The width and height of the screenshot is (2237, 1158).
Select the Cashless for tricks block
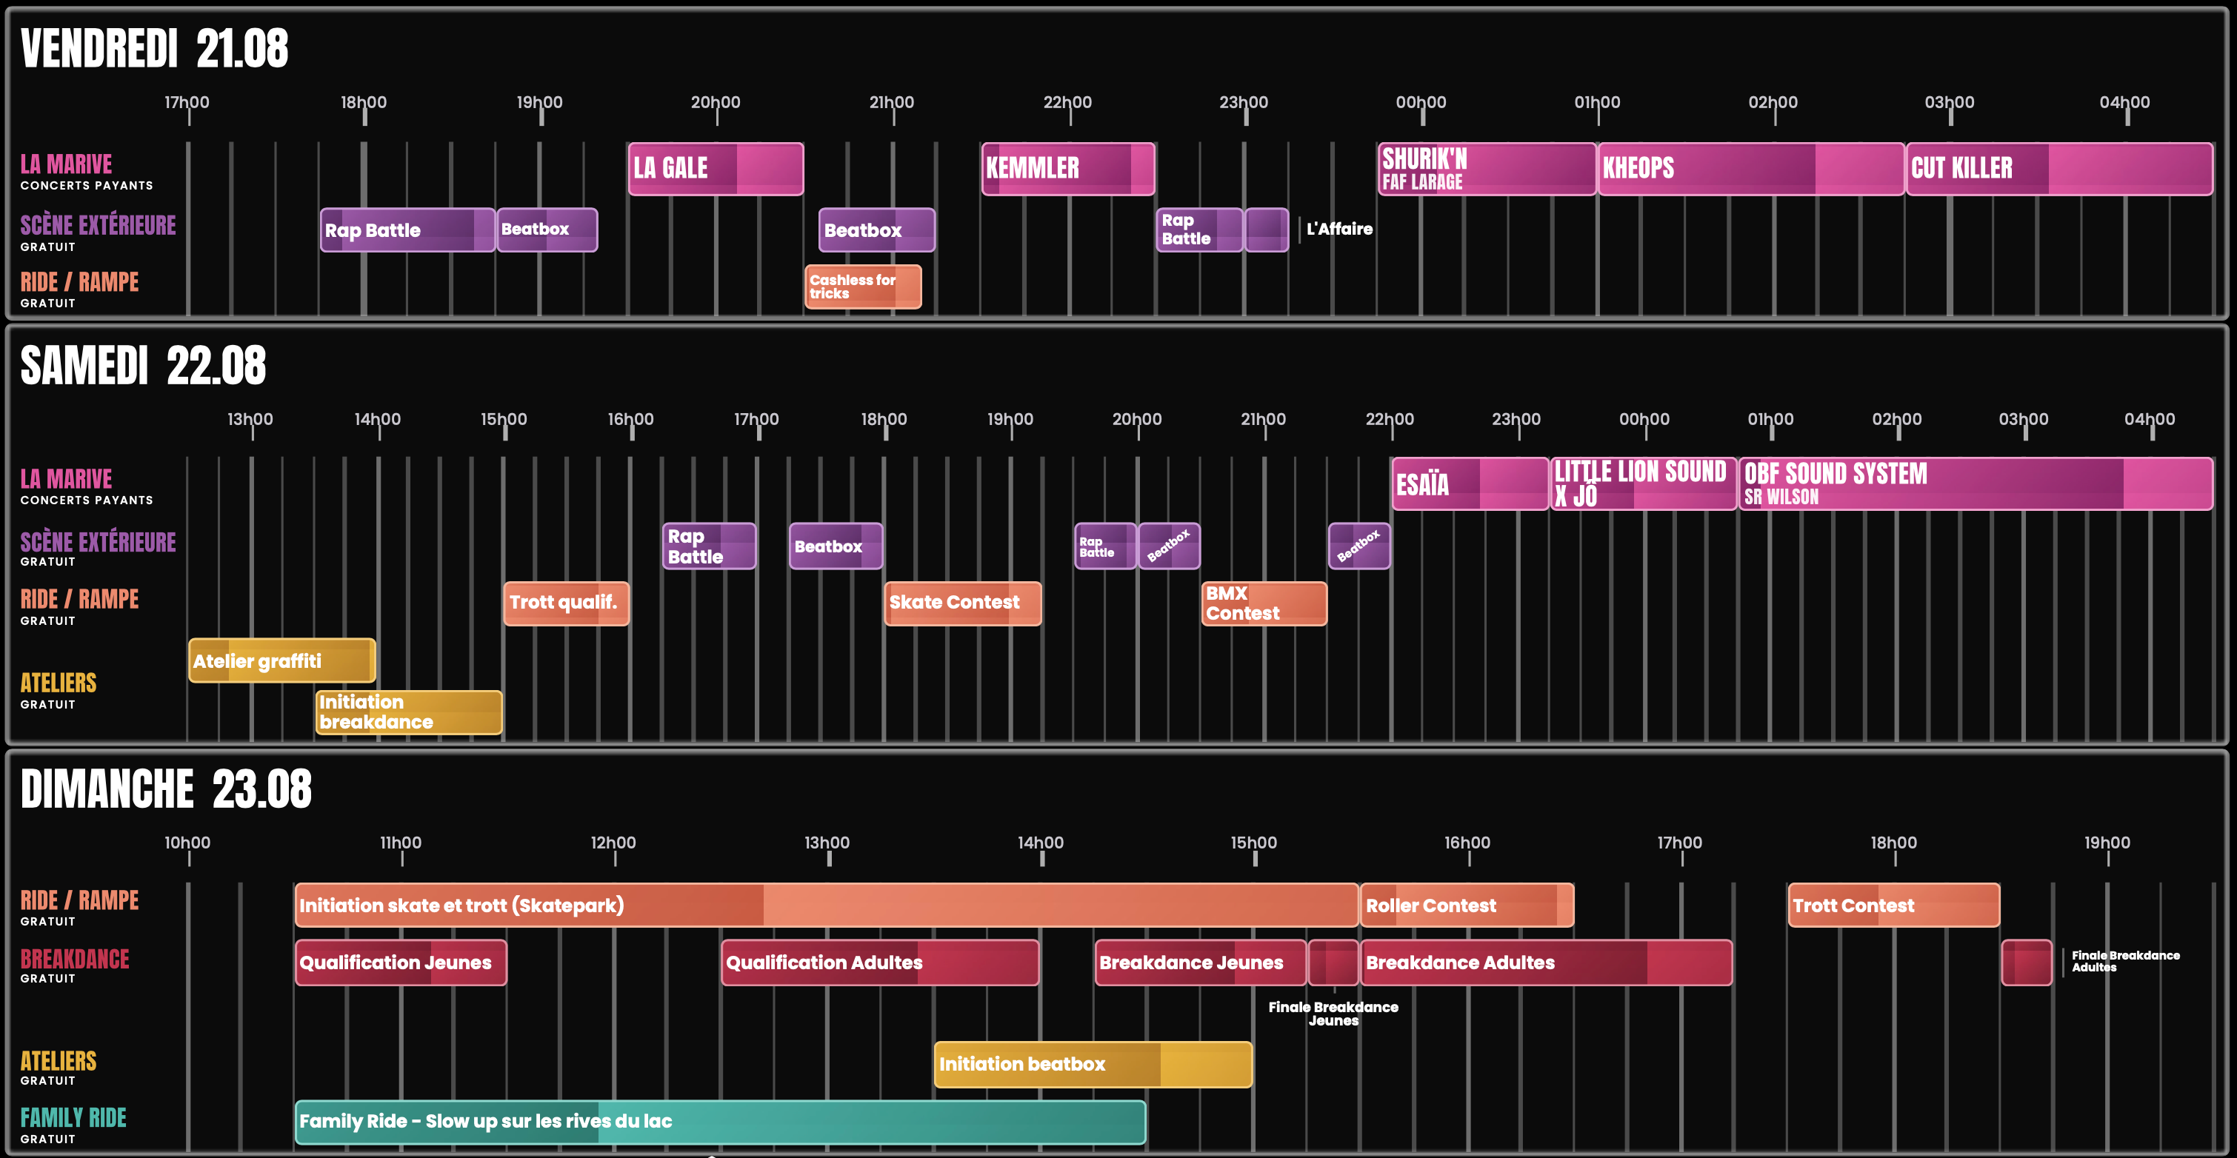tap(863, 287)
